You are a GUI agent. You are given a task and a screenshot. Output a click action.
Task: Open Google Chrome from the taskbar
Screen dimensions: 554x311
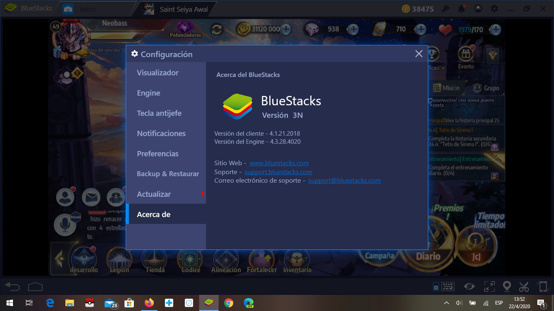(229, 302)
